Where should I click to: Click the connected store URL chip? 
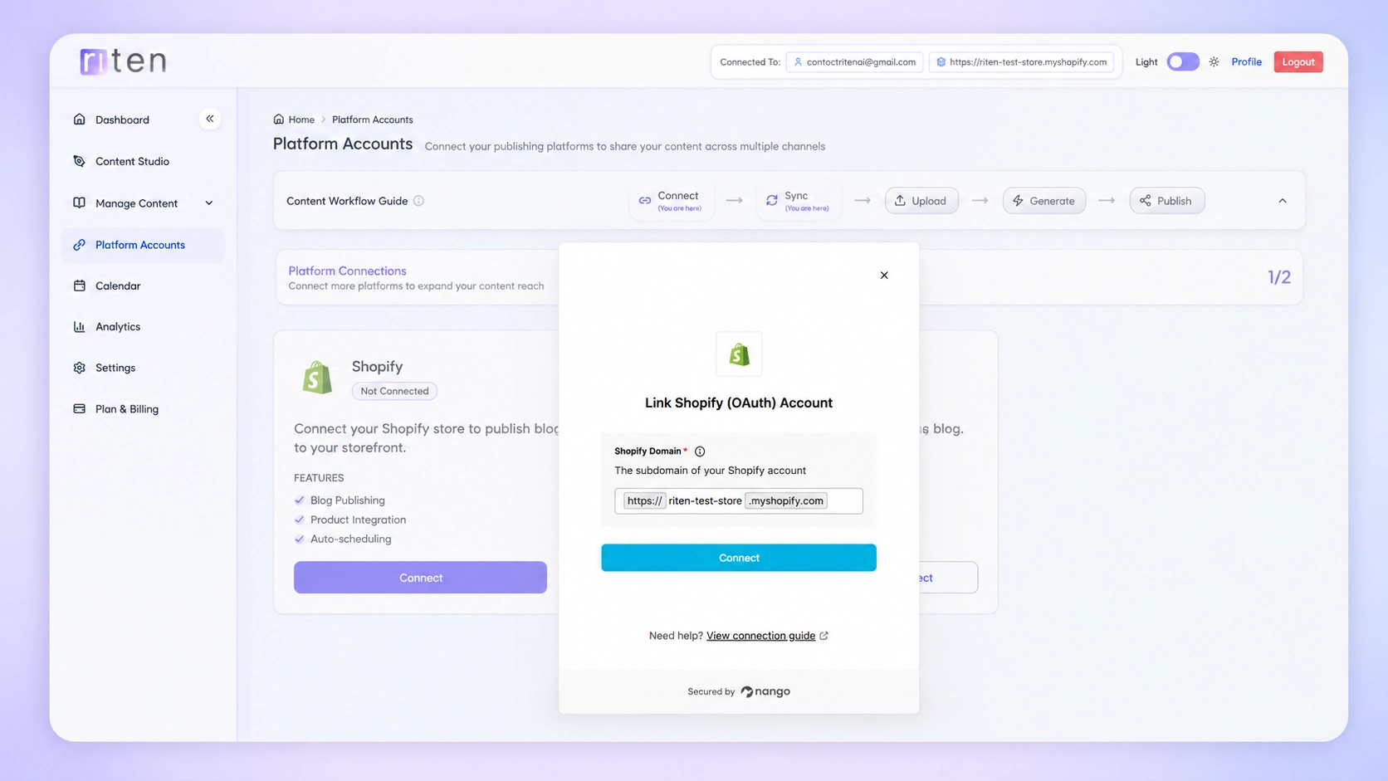1022,62
